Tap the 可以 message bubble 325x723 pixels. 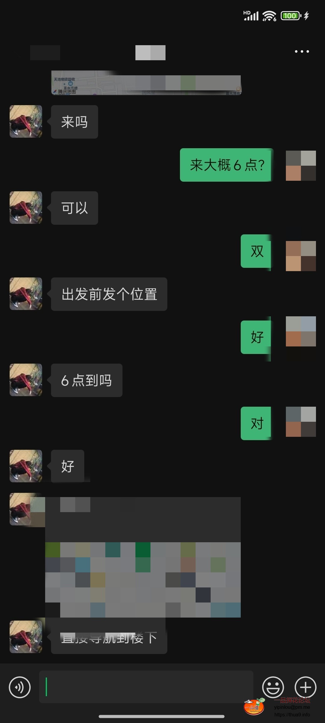click(74, 208)
